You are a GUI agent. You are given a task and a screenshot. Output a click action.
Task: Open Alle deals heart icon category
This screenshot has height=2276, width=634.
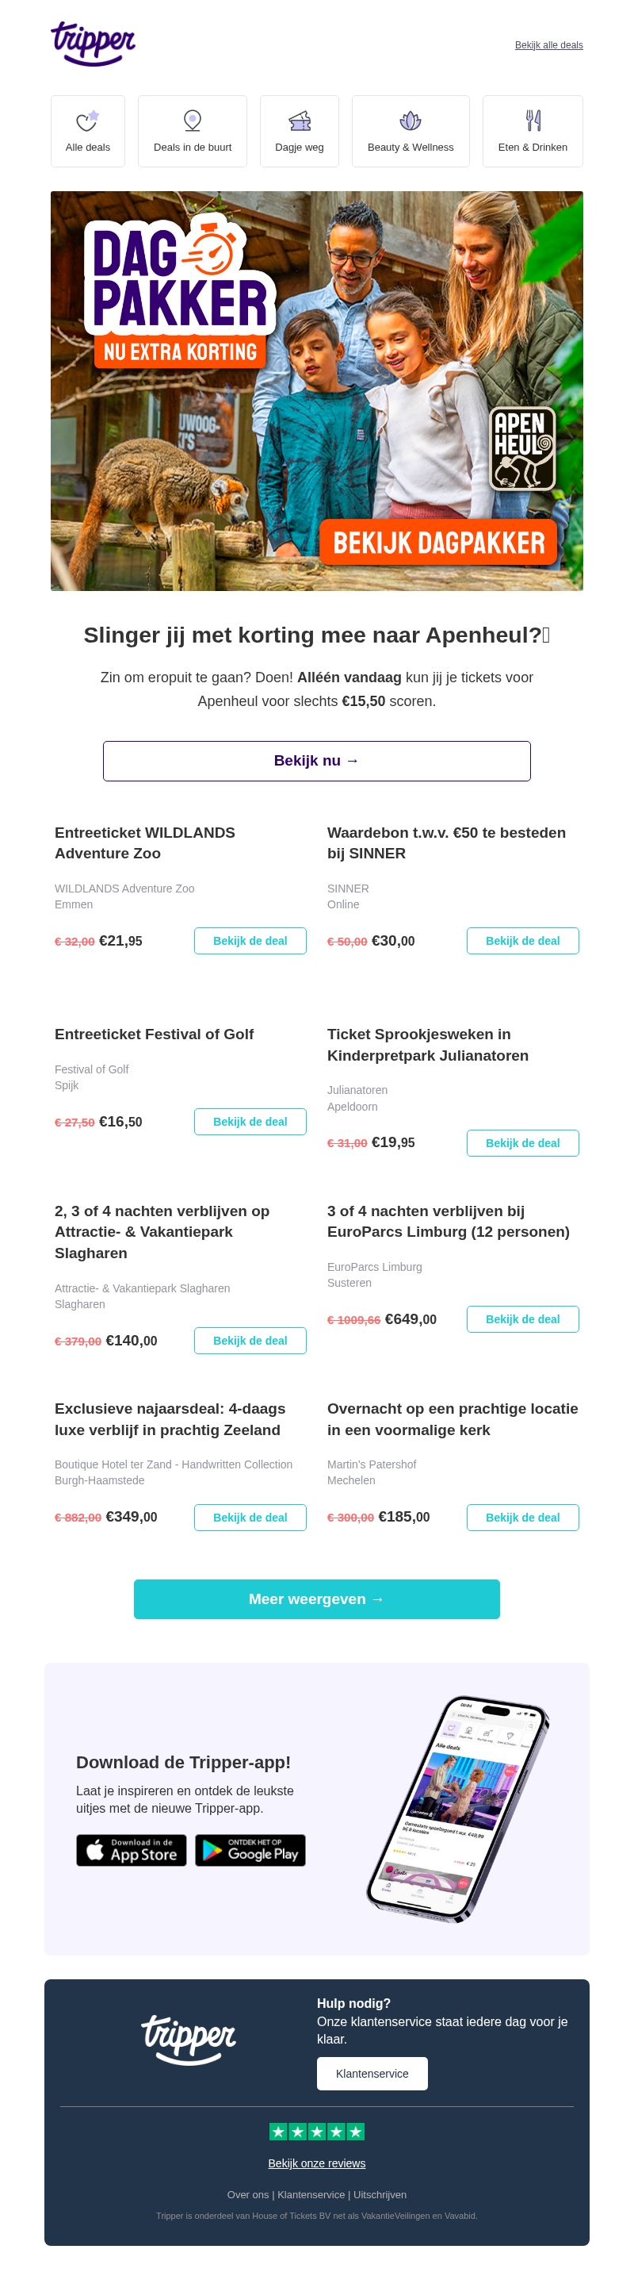click(87, 121)
